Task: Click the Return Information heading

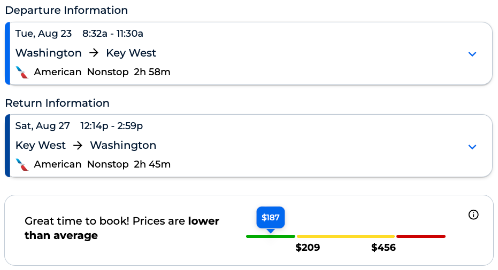Action: [x=57, y=103]
